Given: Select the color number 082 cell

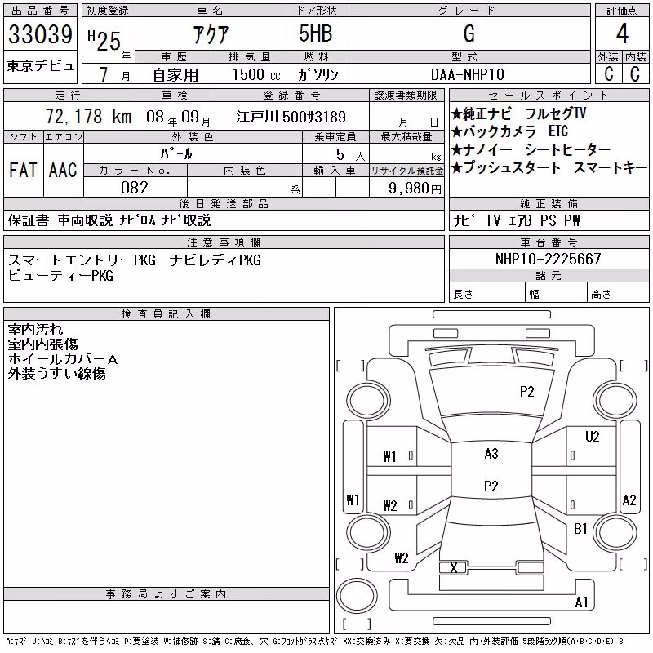Looking at the screenshot, I should tap(135, 188).
